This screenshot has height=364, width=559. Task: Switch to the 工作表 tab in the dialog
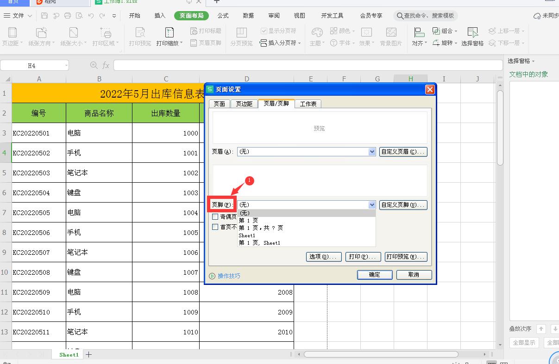click(308, 104)
